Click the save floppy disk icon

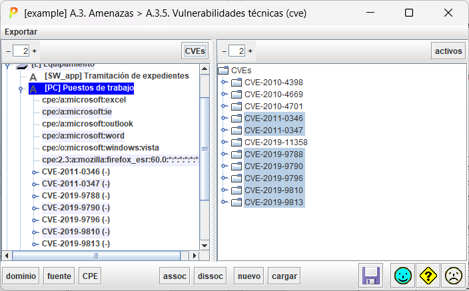[370, 276]
